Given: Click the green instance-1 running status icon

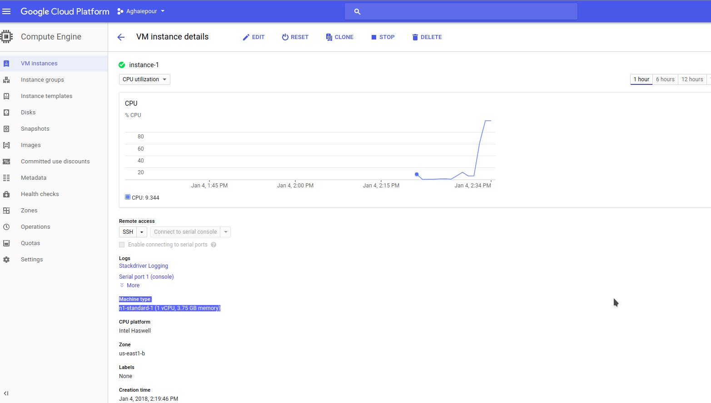Looking at the screenshot, I should pyautogui.click(x=122, y=65).
